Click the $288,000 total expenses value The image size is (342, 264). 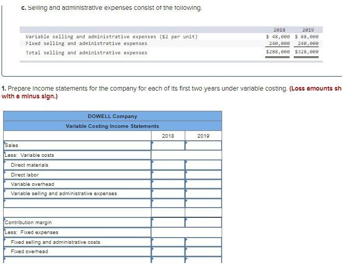point(278,52)
